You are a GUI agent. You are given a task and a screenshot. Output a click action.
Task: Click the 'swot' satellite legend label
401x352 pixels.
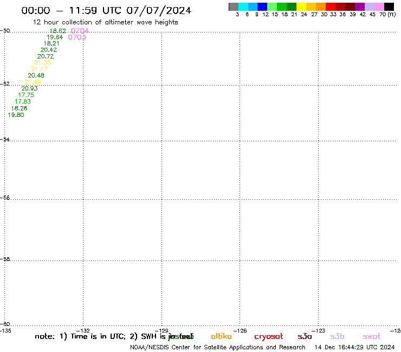(372, 336)
